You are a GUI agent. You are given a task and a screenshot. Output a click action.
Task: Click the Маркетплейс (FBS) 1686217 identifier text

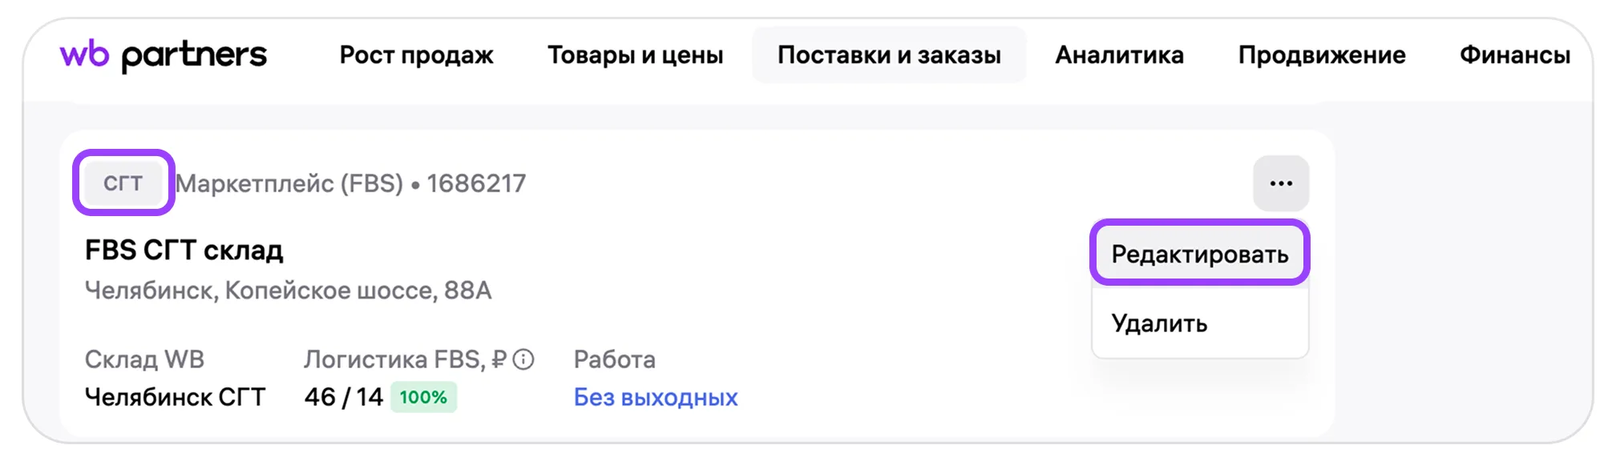click(x=351, y=183)
